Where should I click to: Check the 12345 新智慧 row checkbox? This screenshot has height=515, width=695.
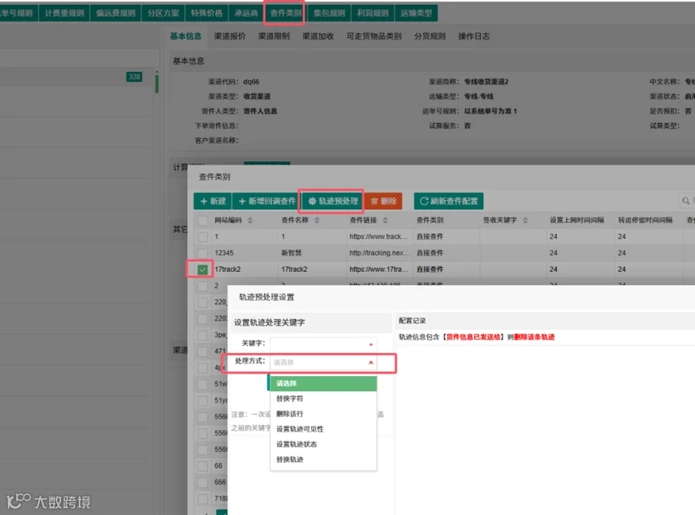(x=202, y=253)
